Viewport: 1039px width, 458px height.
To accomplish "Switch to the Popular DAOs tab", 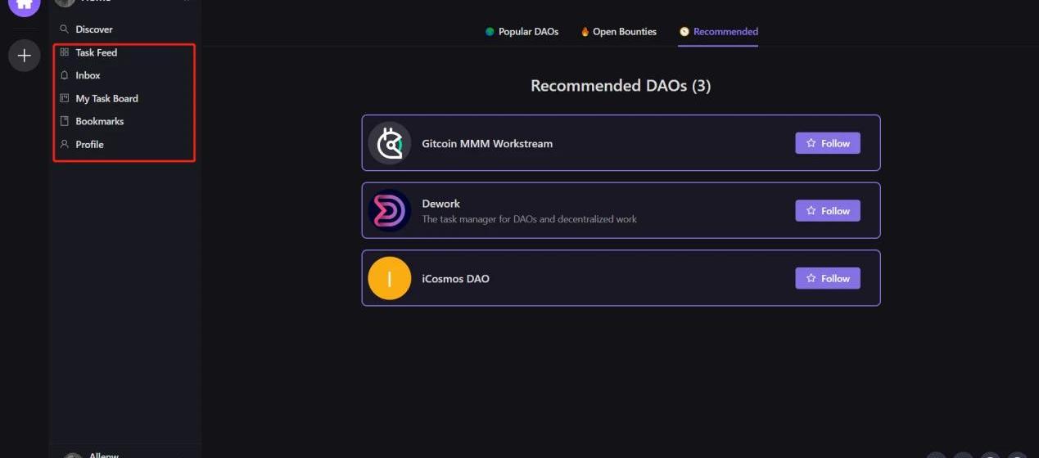I will 522,32.
